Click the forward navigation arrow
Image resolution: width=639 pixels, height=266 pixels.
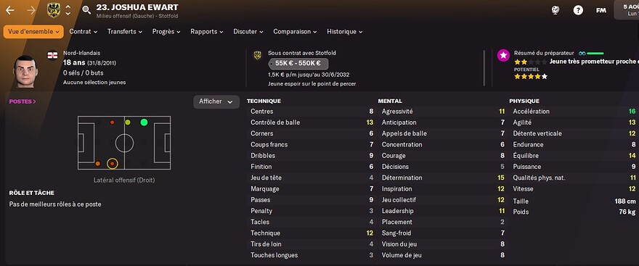click(x=31, y=10)
